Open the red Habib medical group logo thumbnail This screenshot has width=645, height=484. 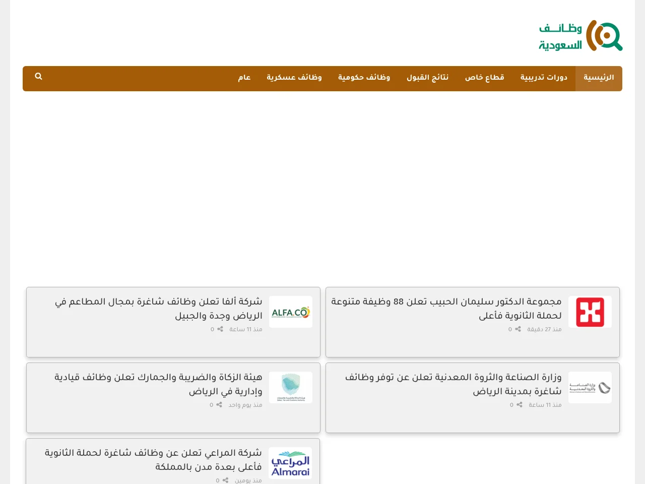point(590,312)
